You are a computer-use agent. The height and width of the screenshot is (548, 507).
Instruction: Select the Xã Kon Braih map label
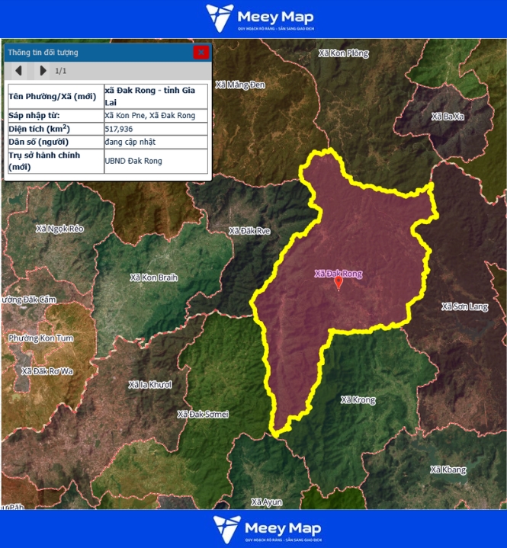pyautogui.click(x=153, y=277)
